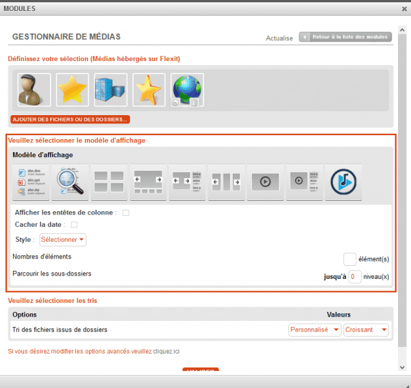This screenshot has height=388, width=411.
Task: Open the 'Personnalisé' sort dropdown
Action: (x=314, y=330)
